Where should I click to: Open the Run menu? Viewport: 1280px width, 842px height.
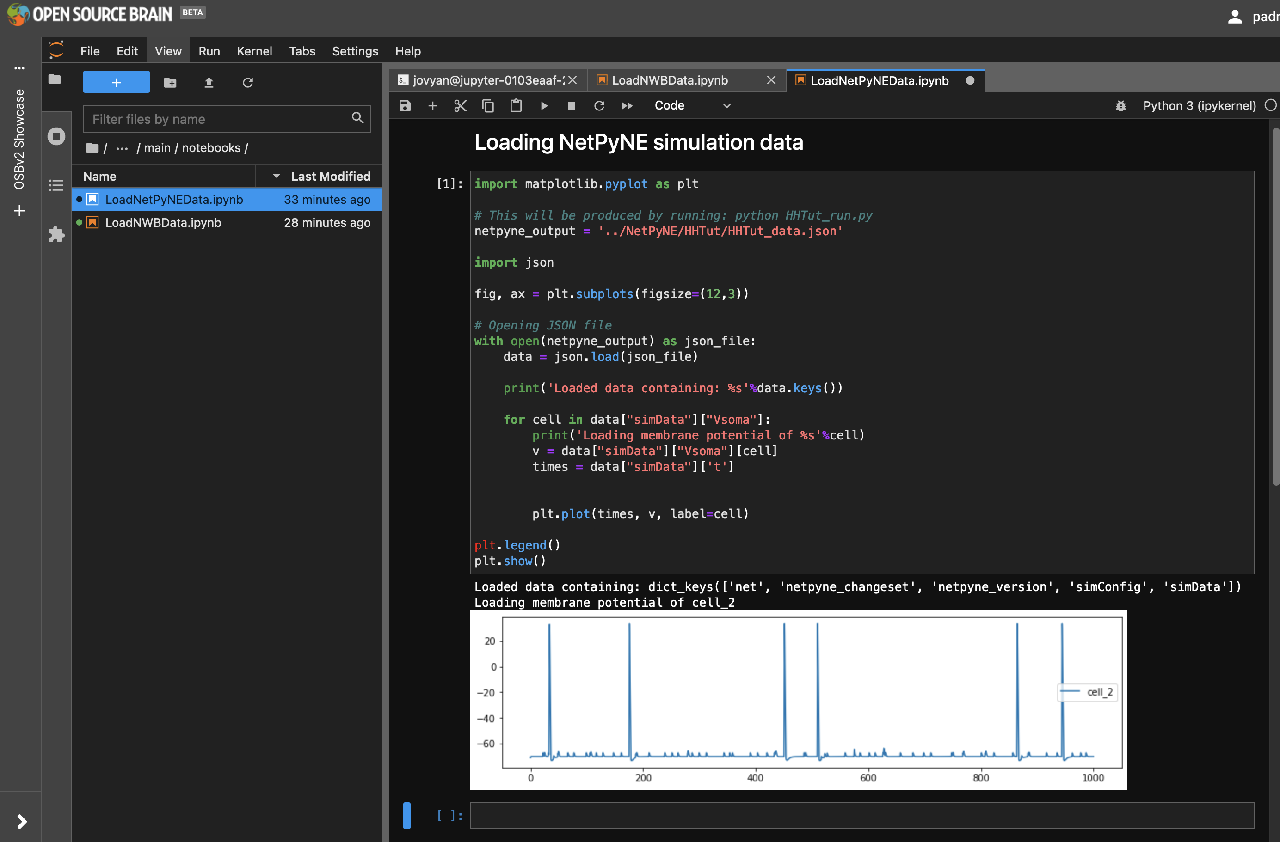[209, 51]
